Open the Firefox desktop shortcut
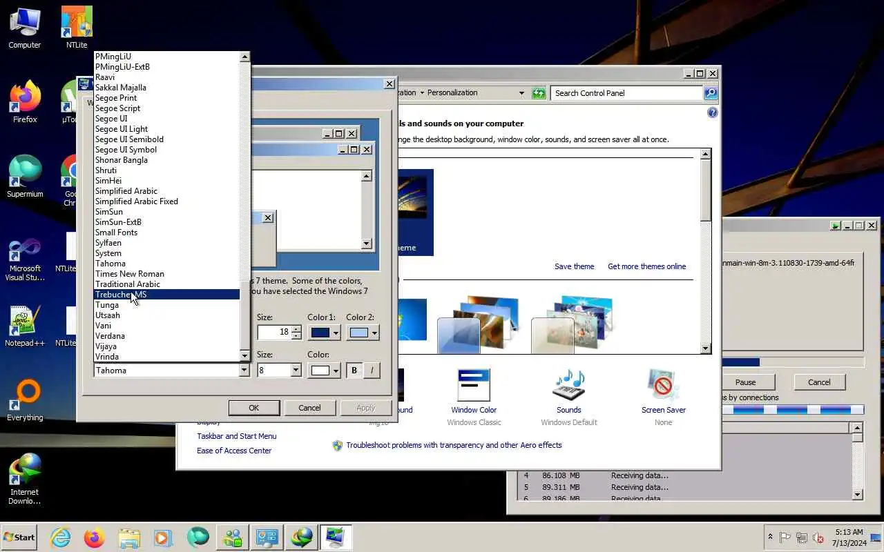Image resolution: width=884 pixels, height=552 pixels. tap(25, 102)
